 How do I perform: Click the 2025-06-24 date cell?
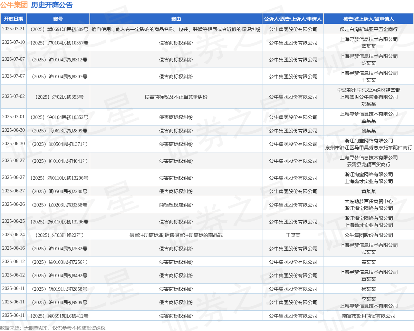click(13, 235)
